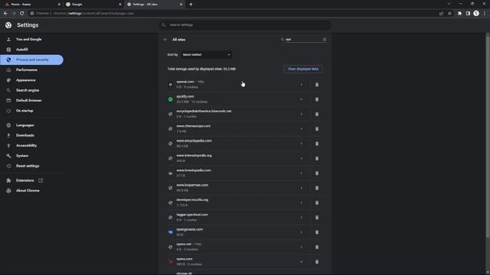The width and height of the screenshot is (490, 275).
Task: Delete data for opera.com
Action: (x=316, y=262)
